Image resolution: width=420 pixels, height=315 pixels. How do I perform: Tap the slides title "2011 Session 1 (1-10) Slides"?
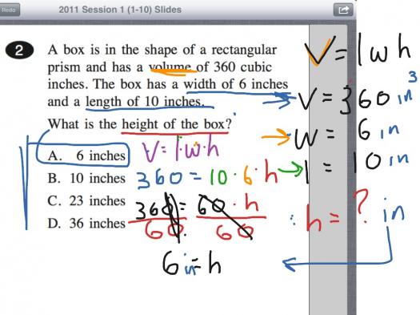pos(120,10)
